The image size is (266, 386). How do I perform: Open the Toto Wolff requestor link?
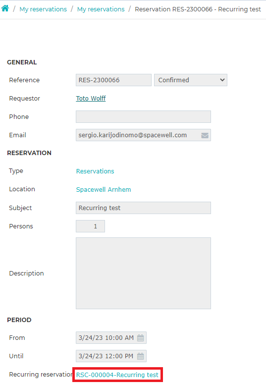(x=91, y=99)
